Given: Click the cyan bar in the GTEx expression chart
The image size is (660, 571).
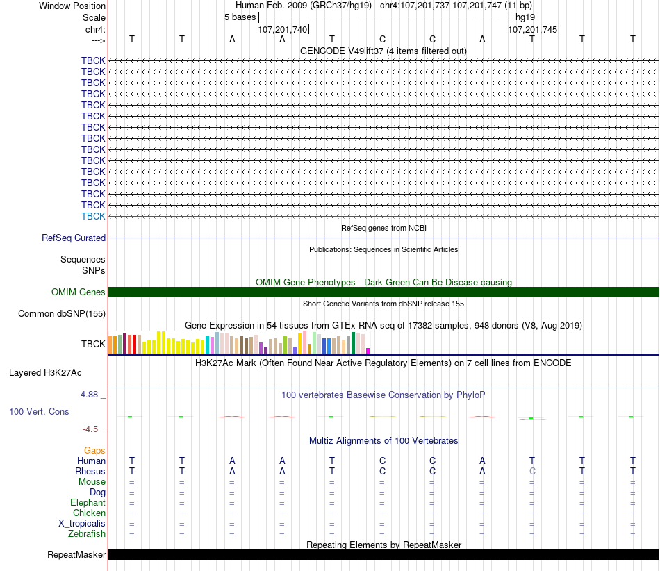Looking at the screenshot, I should 208,345.
